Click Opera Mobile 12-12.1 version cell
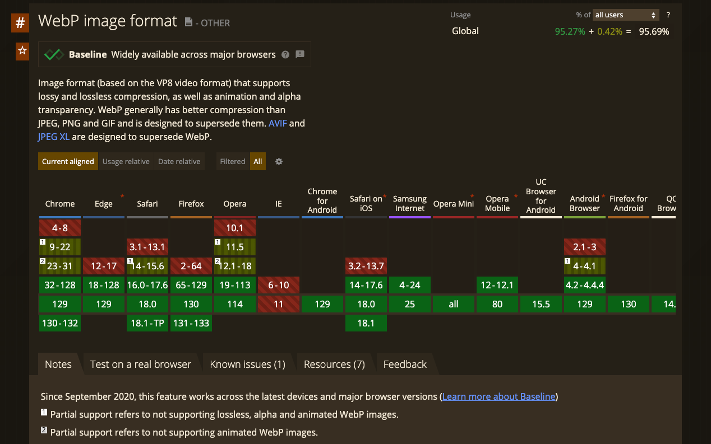 pos(497,285)
